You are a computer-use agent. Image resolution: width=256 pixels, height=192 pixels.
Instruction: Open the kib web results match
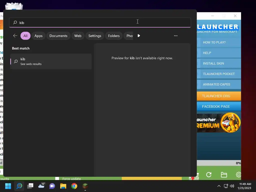tap(51, 61)
